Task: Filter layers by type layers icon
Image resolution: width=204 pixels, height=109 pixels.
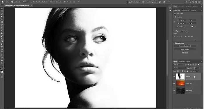Action: 191,65
